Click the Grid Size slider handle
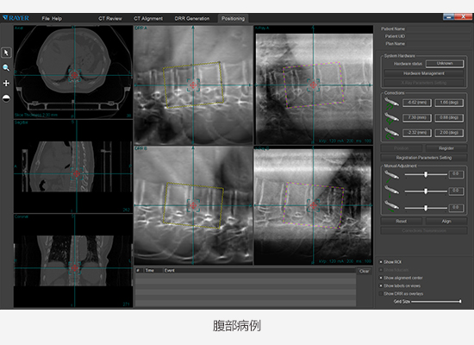Viewport: 474px width, 345px height. pyautogui.click(x=460, y=301)
